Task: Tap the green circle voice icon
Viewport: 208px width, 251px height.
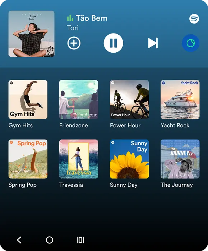Action: 191,43
